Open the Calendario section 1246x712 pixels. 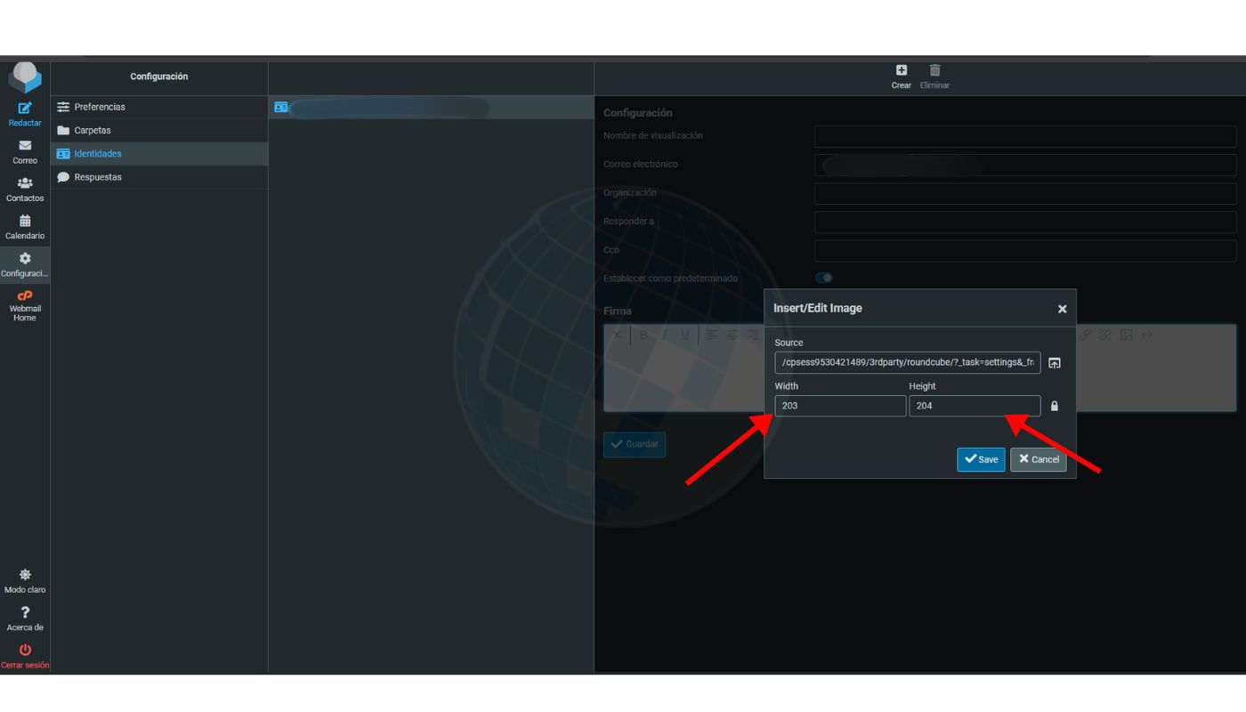(x=25, y=222)
